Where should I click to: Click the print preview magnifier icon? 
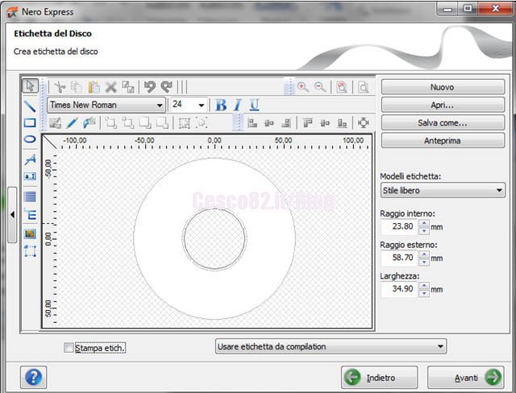(363, 87)
